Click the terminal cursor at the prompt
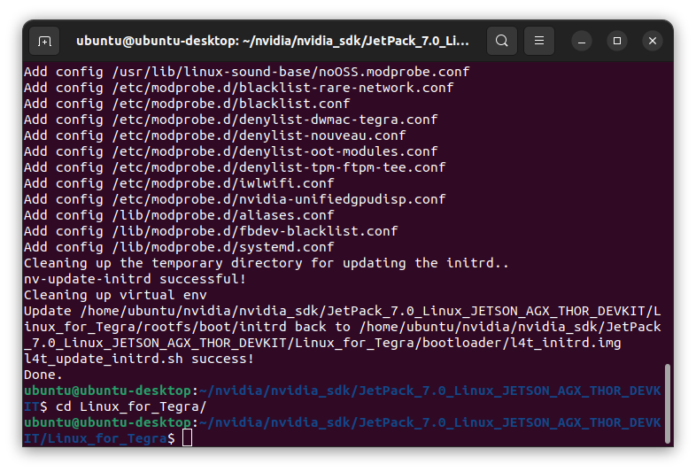696x472 pixels. click(x=188, y=437)
